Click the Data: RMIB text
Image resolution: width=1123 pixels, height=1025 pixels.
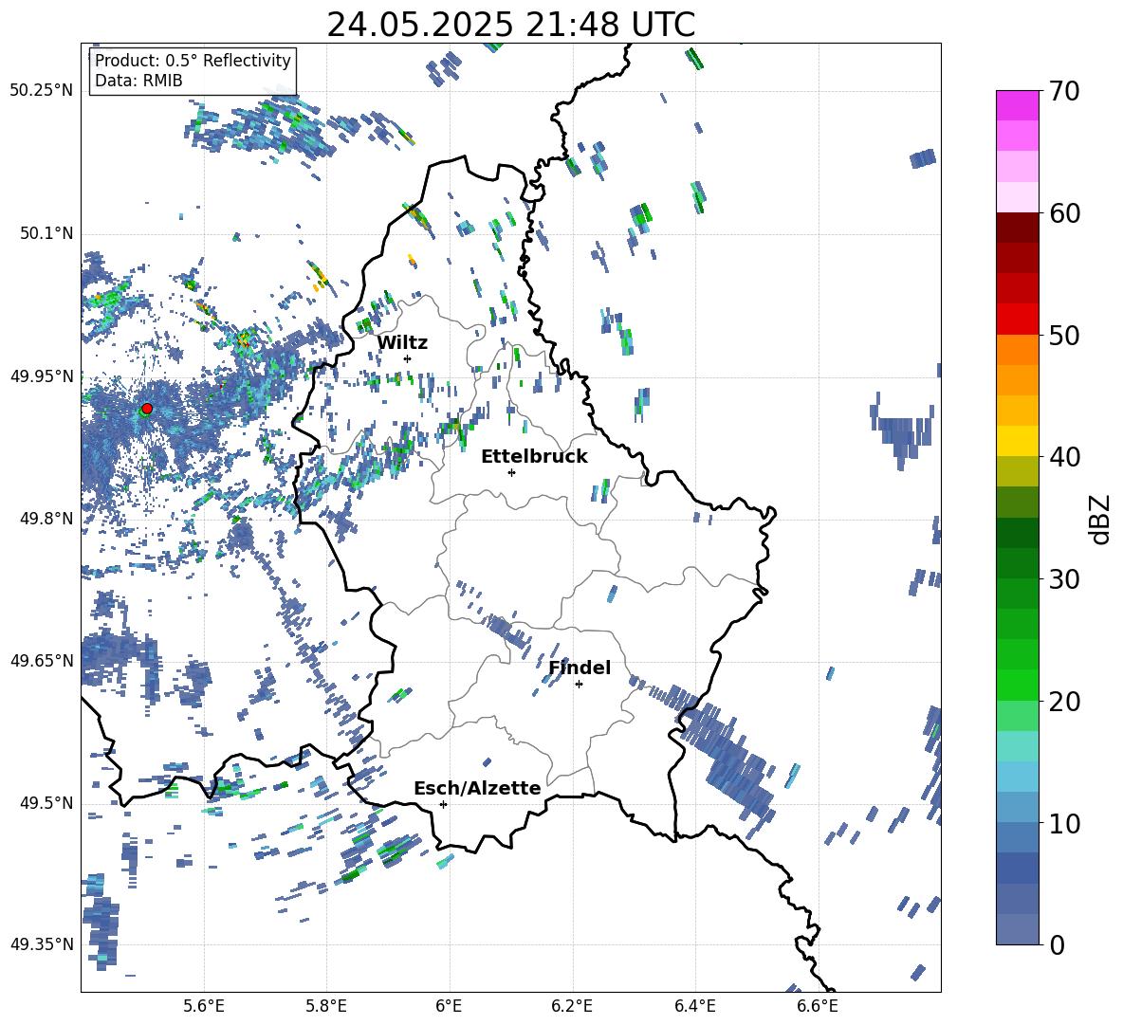click(138, 81)
